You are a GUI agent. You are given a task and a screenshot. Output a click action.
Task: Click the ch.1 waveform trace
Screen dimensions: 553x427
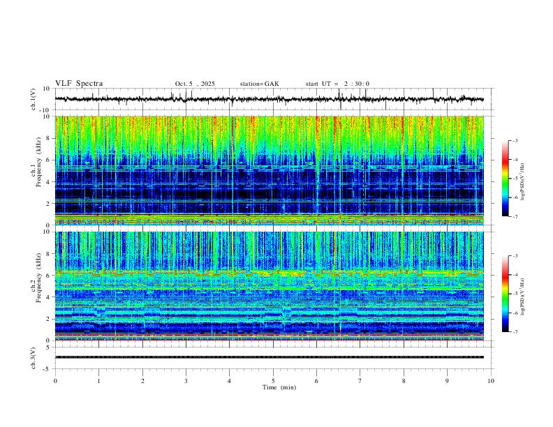pos(270,99)
